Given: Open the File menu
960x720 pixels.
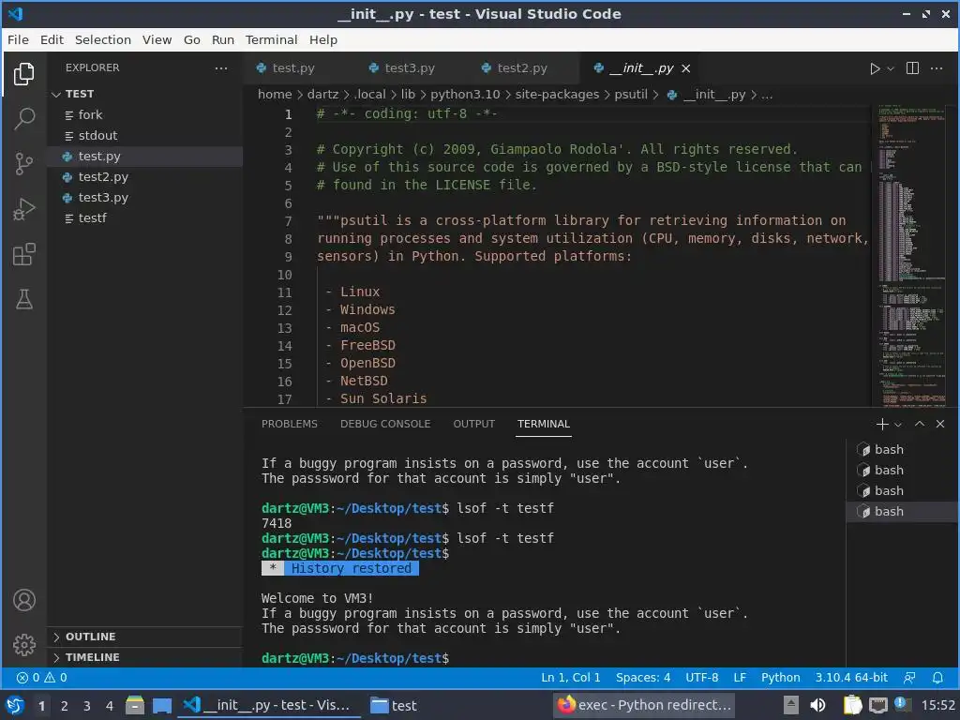Looking at the screenshot, I should (18, 39).
